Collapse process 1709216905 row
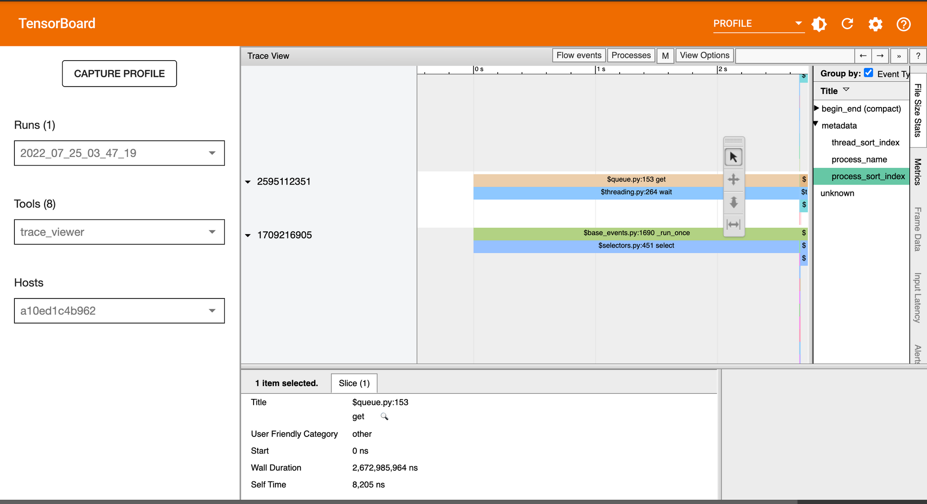Image resolution: width=927 pixels, height=504 pixels. [x=248, y=236]
